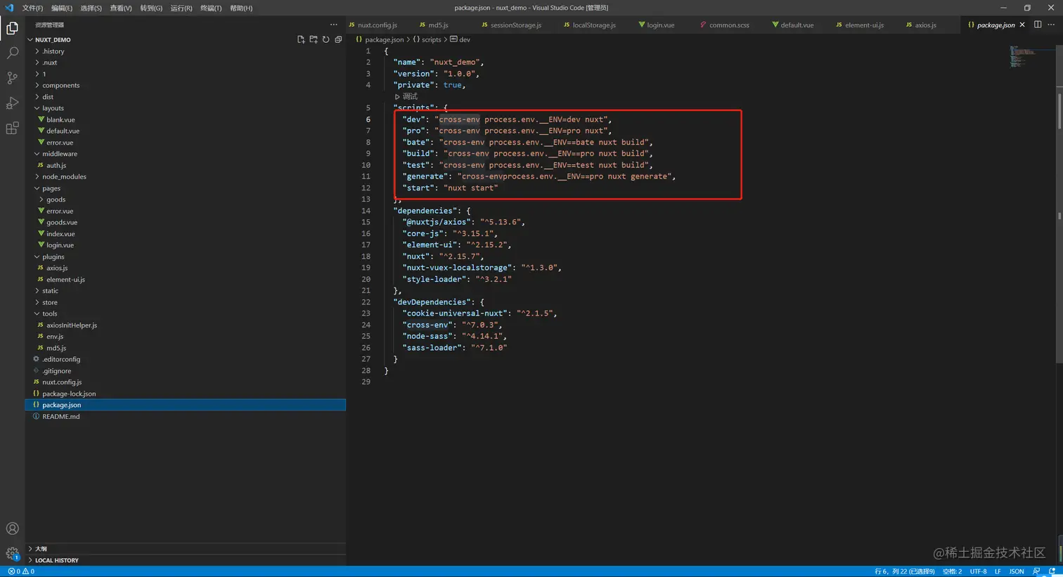
Task: Close the package.json tab
Action: (x=1022, y=25)
